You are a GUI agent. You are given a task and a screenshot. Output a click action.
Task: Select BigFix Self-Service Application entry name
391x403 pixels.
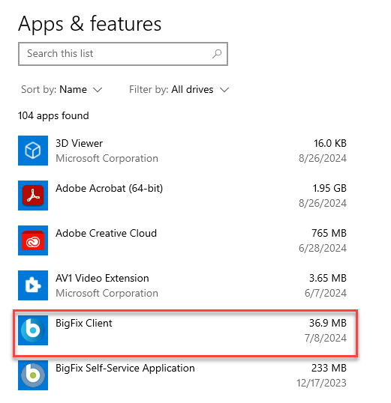(x=125, y=368)
